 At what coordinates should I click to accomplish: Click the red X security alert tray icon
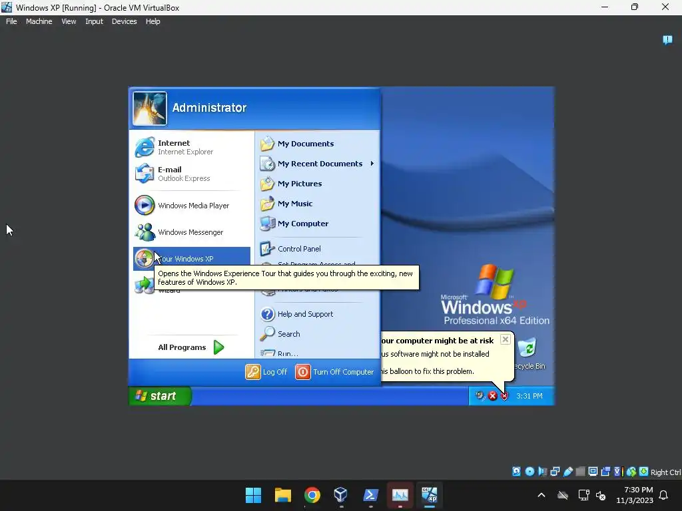[x=492, y=396]
